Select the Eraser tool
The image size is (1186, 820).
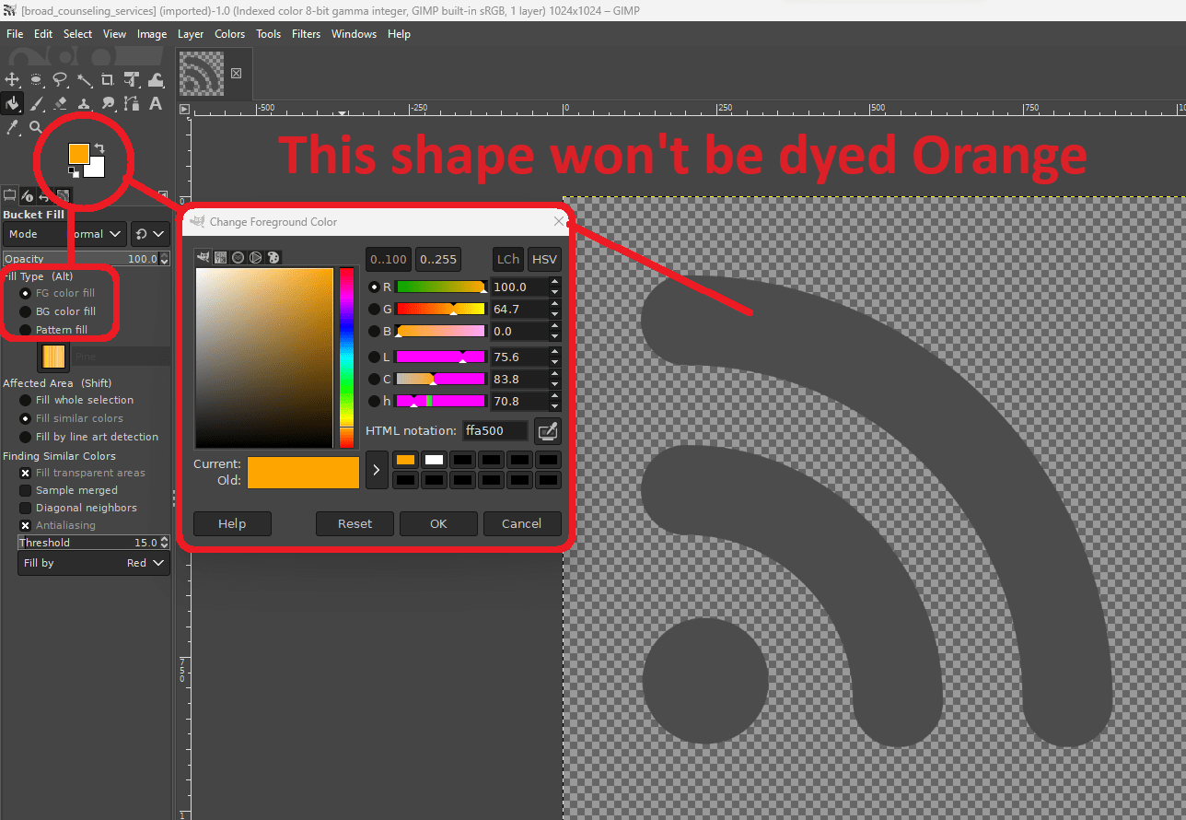[x=60, y=103]
